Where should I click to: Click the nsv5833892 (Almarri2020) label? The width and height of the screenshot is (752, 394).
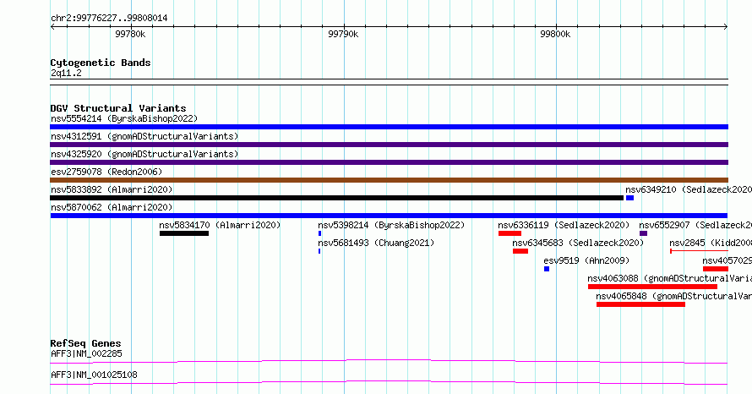(x=112, y=189)
